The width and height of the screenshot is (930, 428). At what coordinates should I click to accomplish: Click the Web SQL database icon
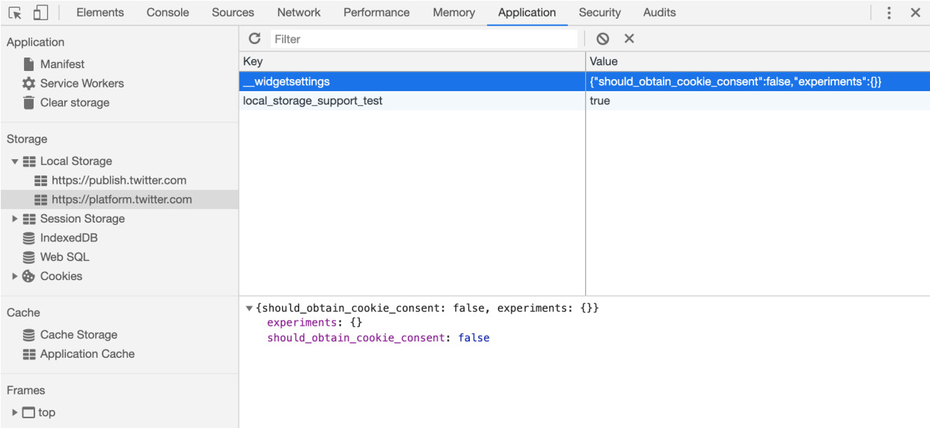pyautogui.click(x=28, y=257)
